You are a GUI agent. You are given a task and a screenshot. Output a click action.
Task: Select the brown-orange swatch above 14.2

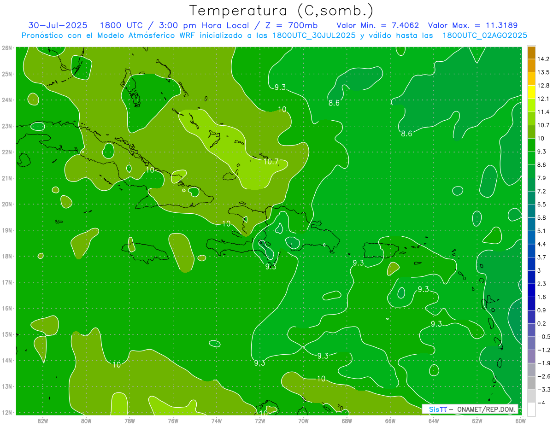[531, 53]
